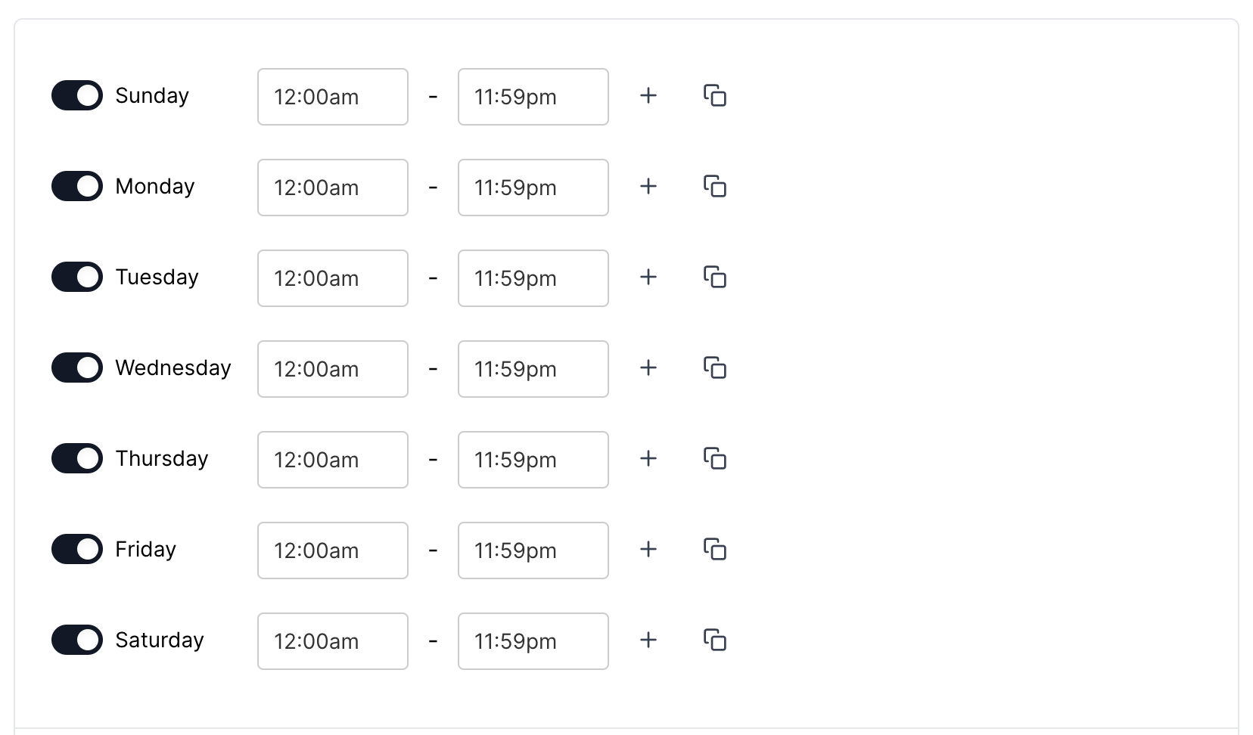
Task: Turn off Friday's toggle
Action: (76, 549)
